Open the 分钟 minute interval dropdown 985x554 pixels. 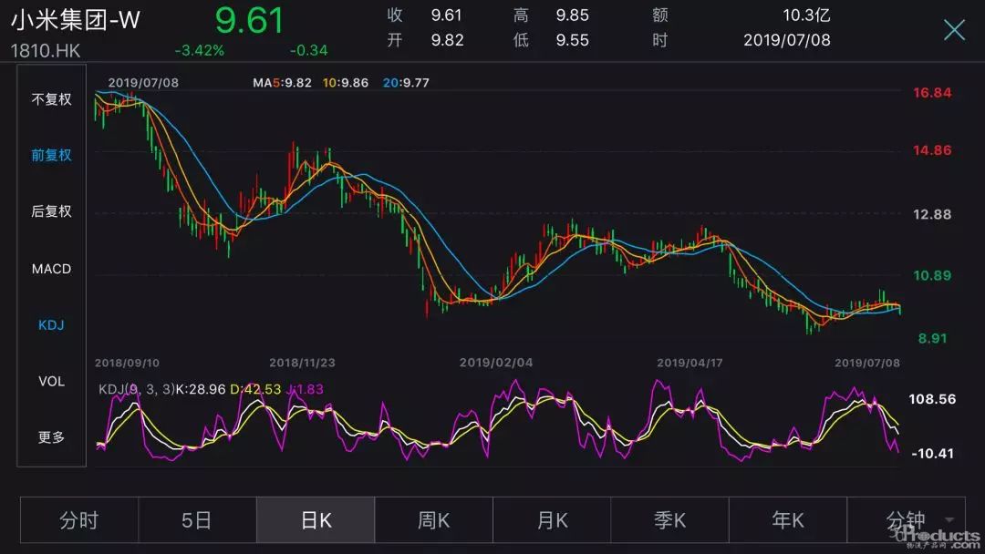(912, 520)
